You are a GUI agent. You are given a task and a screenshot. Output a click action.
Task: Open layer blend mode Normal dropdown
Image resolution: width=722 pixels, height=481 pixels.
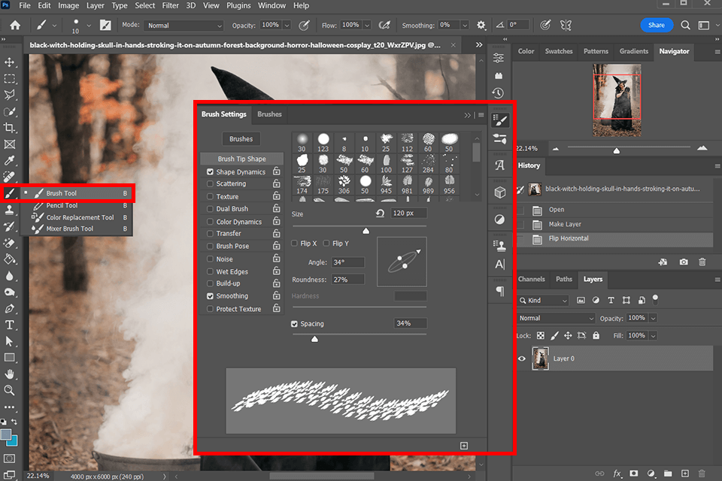pos(556,318)
